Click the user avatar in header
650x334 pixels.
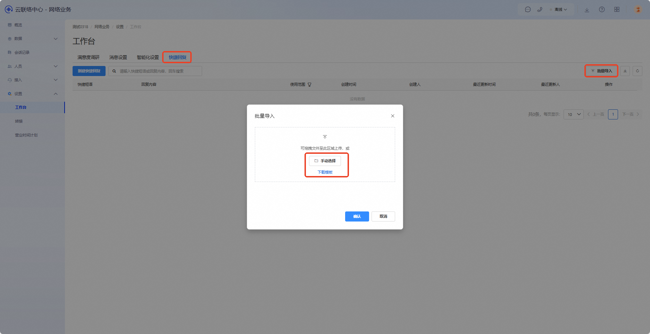pos(638,10)
